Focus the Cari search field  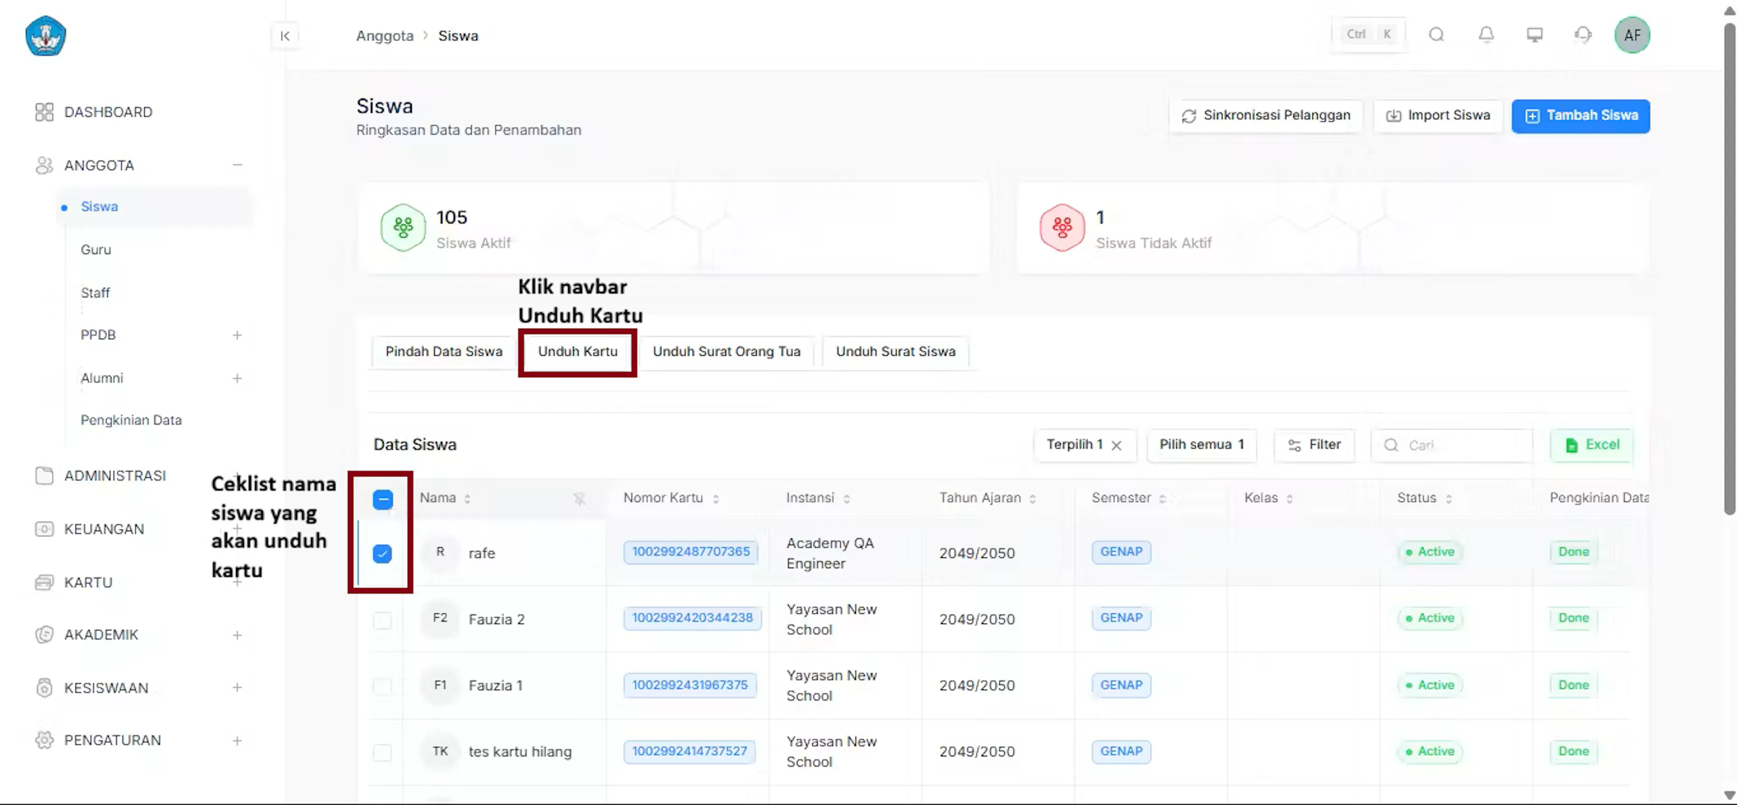click(1452, 445)
